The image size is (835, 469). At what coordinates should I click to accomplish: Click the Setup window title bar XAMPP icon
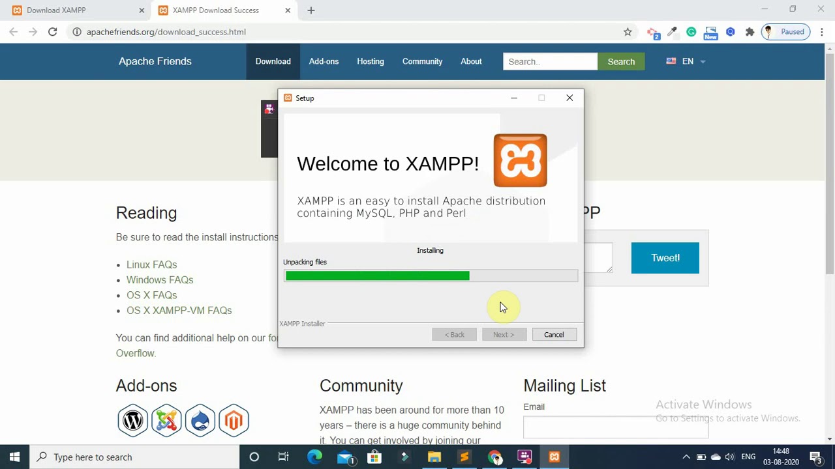[x=288, y=98]
